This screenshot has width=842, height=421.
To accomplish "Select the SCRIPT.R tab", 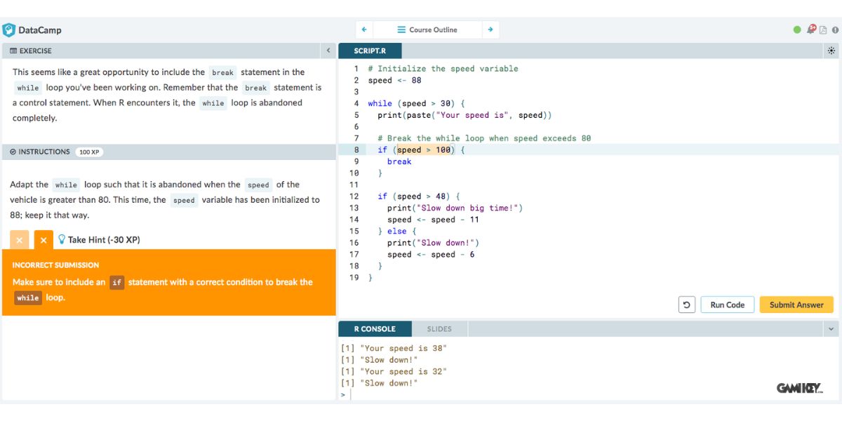I will click(x=370, y=51).
